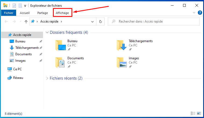Select the Documents folder icon in main pane
Image resolution: width=204 pixels, height=118 pixels.
pyautogui.click(x=60, y=62)
